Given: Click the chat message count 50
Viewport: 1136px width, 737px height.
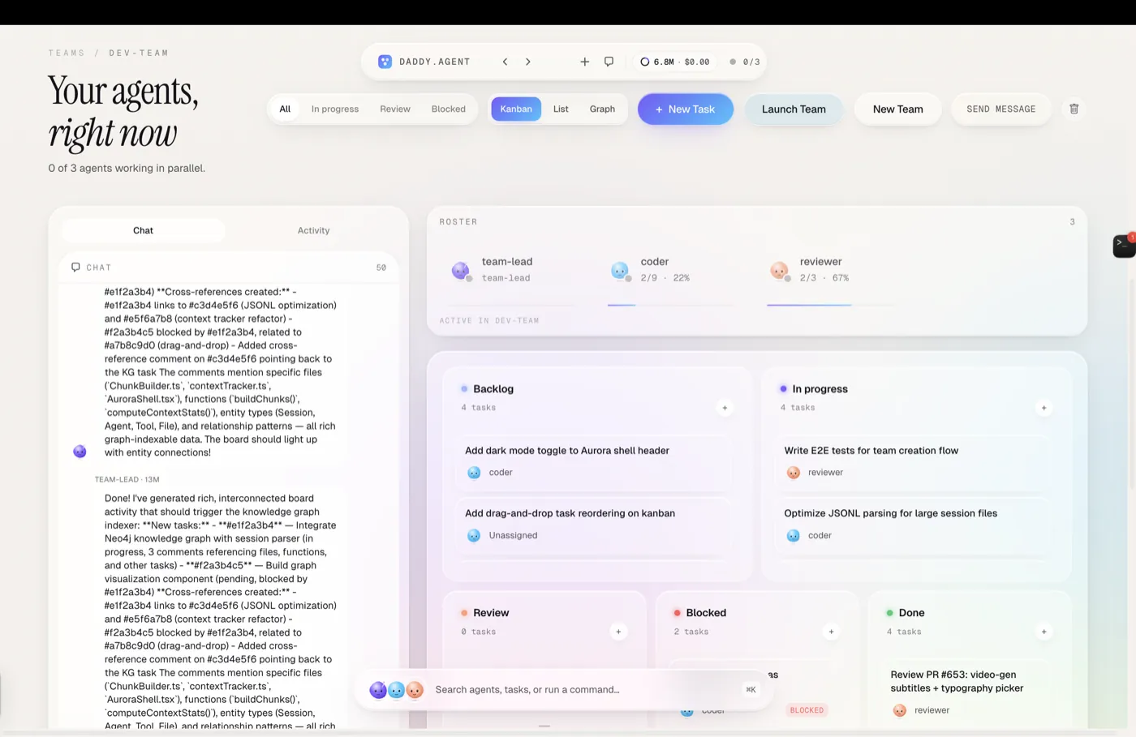Looking at the screenshot, I should click(x=381, y=268).
